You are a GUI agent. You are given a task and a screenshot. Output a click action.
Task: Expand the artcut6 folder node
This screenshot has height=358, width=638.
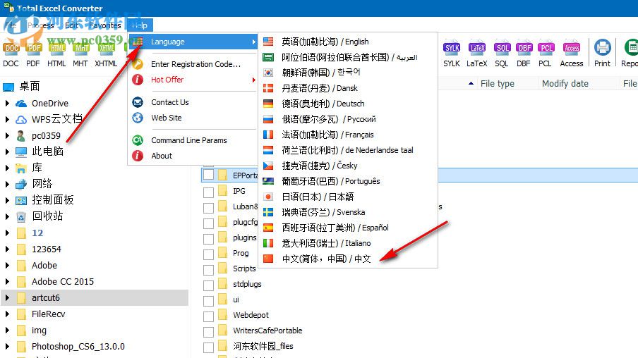coord(7,298)
